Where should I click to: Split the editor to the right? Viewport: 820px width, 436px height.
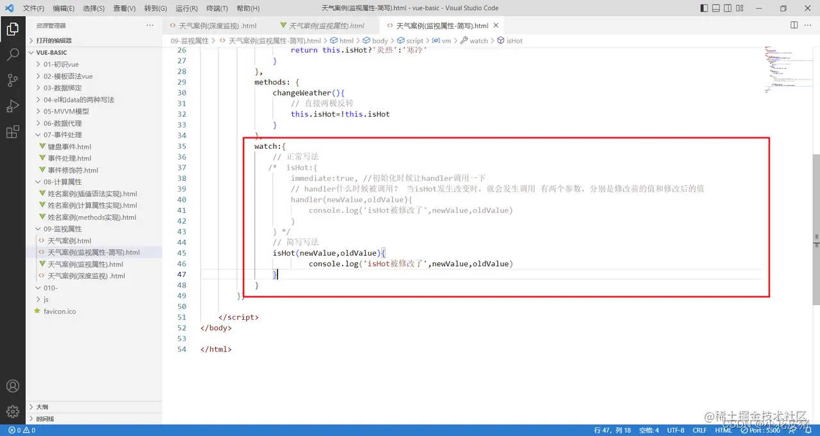pos(794,25)
